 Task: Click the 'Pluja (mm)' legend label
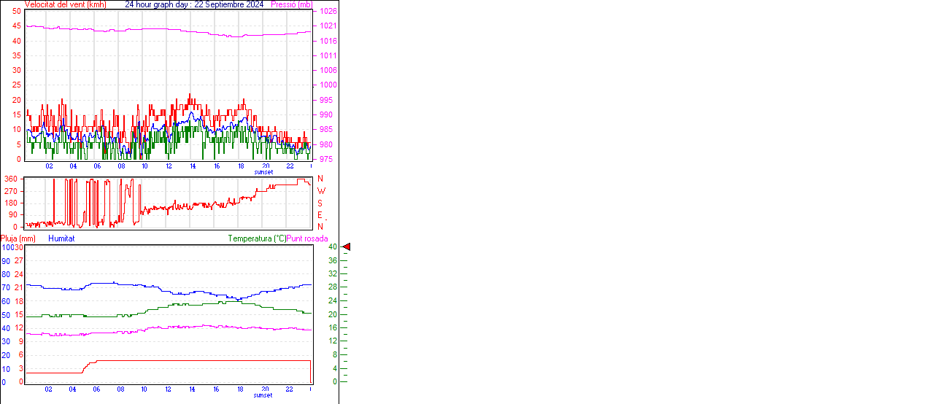coord(18,238)
